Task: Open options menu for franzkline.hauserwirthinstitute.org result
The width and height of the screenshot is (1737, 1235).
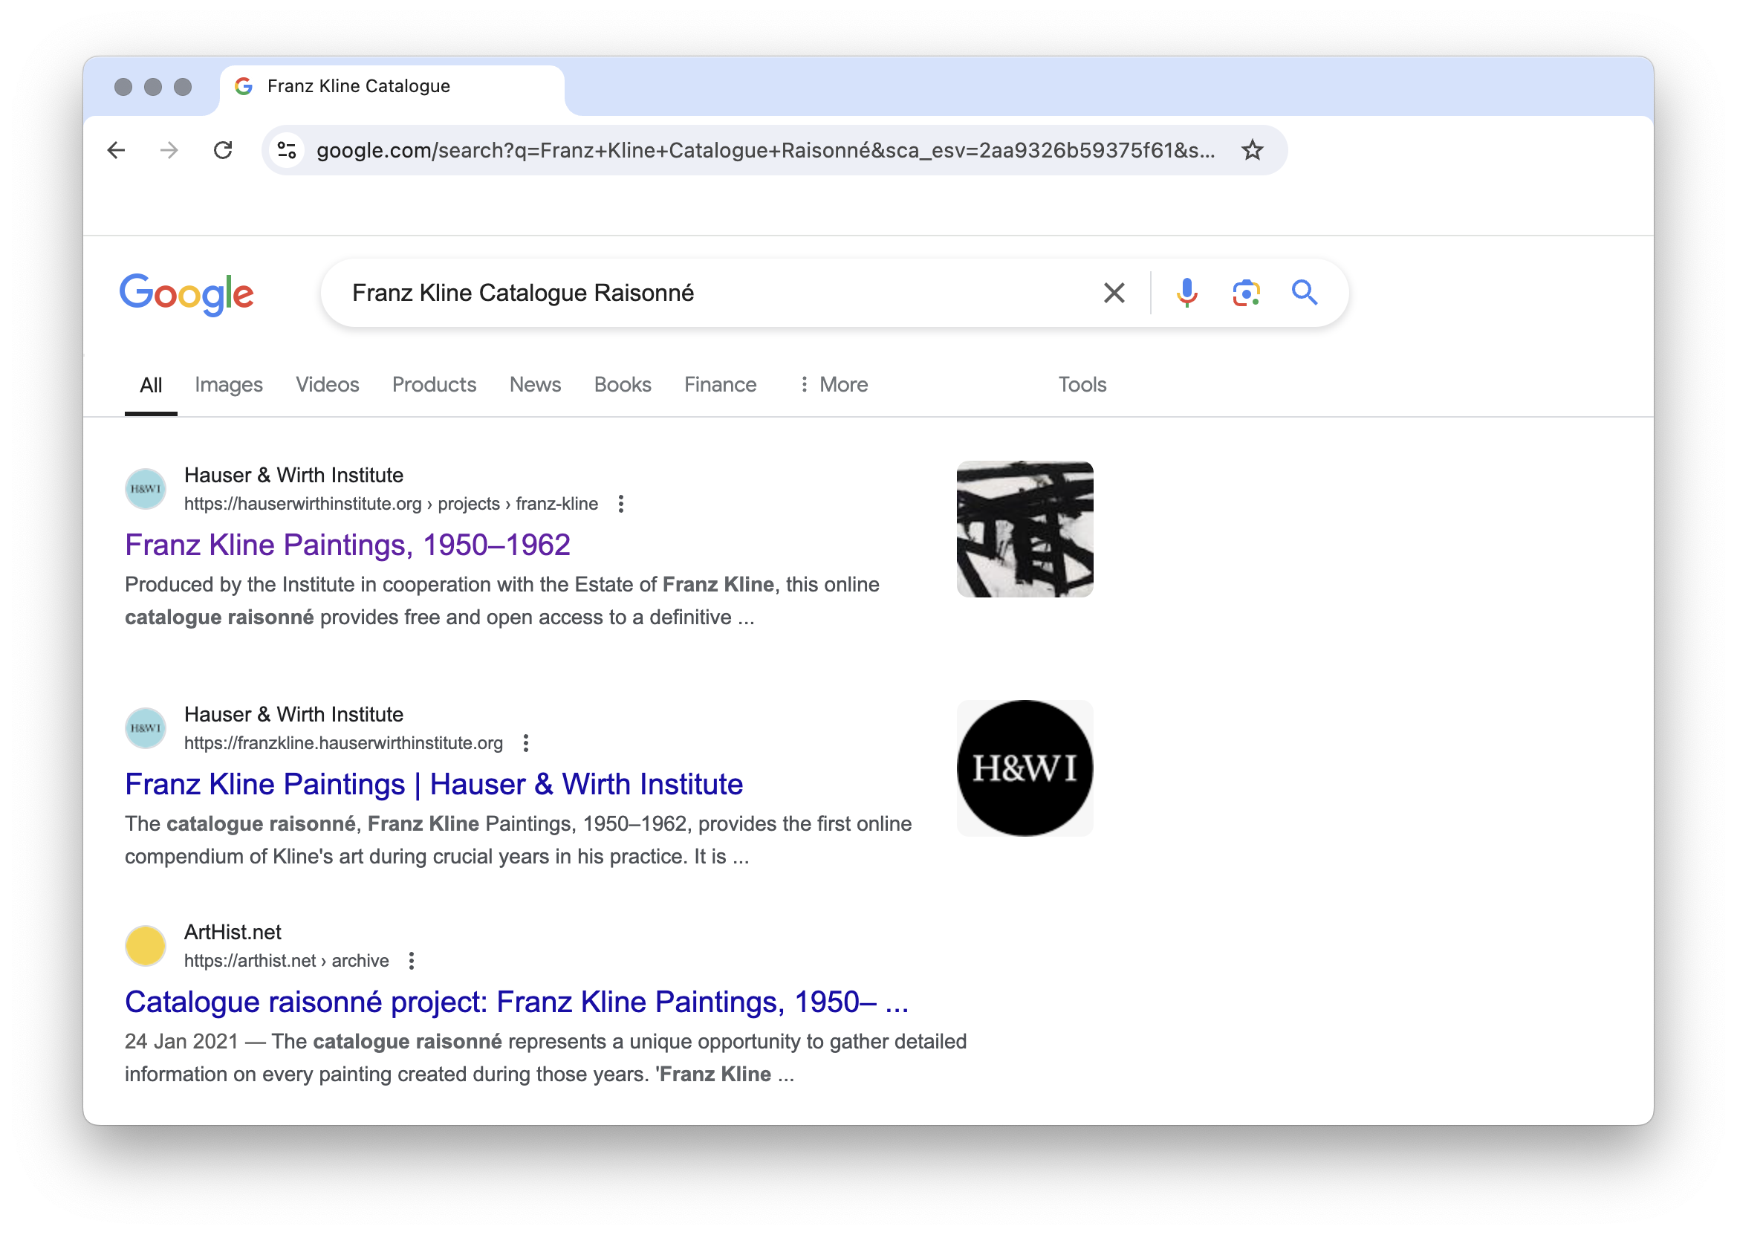Action: [x=526, y=743]
